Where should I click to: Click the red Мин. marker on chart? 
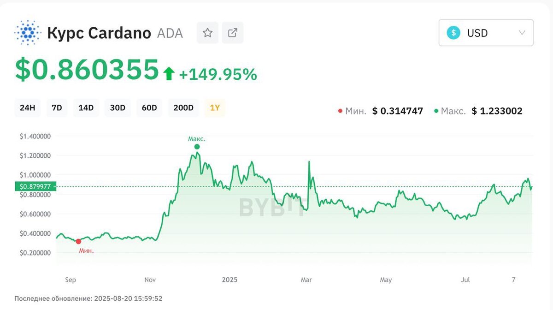78,241
